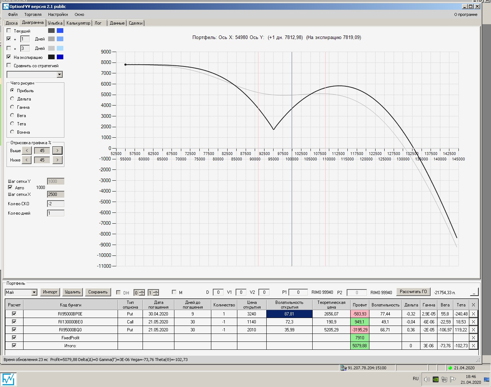Image resolution: width=491 pixels, height=387 pixels.
Task: Click the Рассчитать ГО button
Action: (x=413, y=292)
